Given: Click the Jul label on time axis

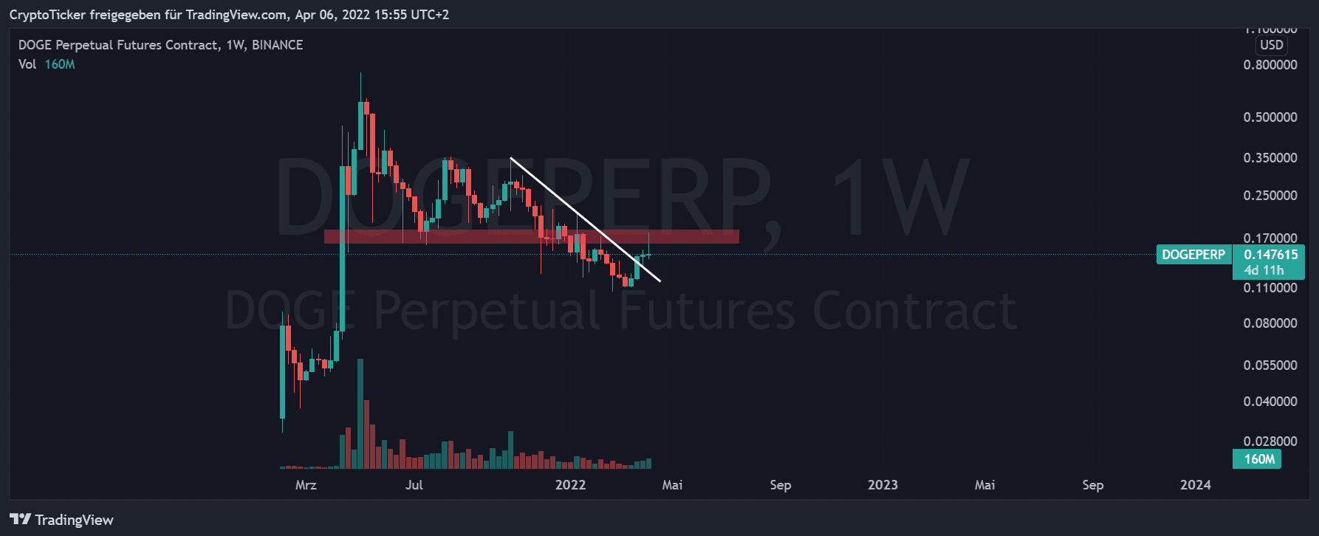Looking at the screenshot, I should [414, 485].
